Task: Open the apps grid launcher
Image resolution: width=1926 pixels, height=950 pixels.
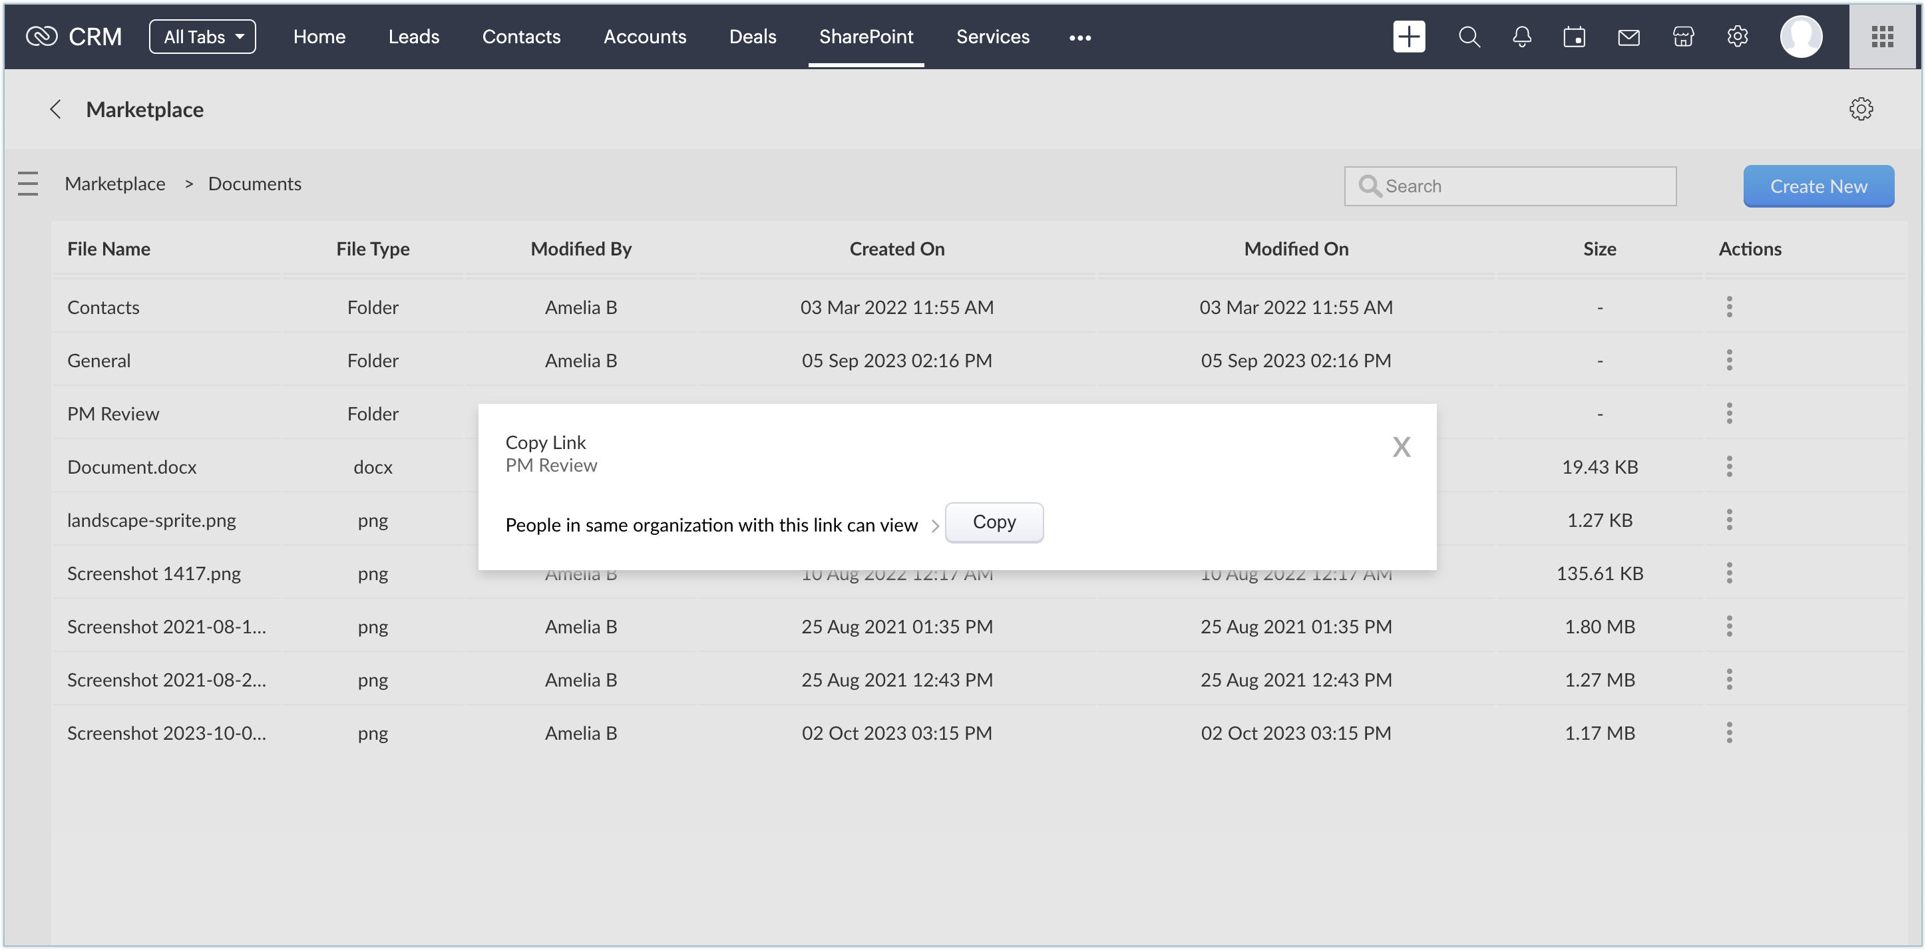Action: coord(1882,37)
